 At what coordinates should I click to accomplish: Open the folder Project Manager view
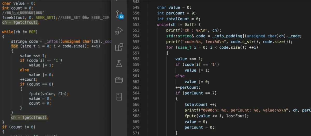tap(119, 80)
